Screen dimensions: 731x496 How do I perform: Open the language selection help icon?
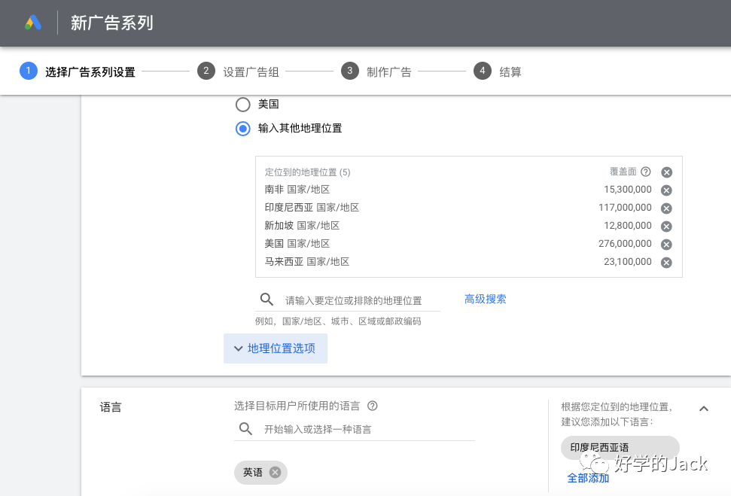pos(372,406)
